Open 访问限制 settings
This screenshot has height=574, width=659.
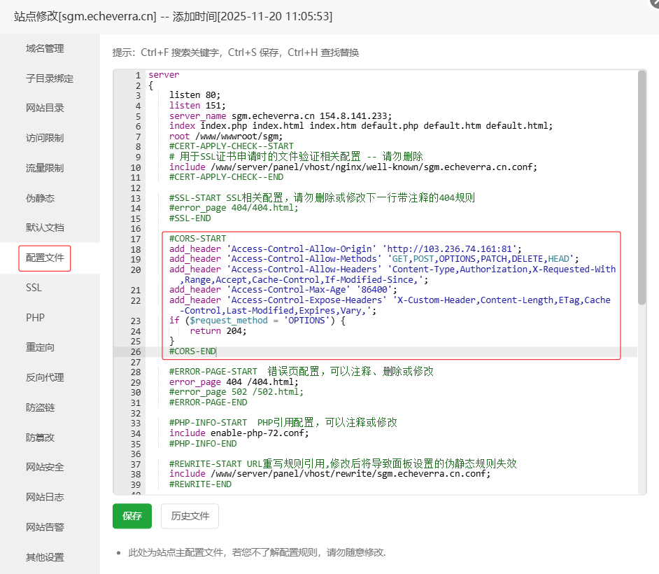(x=45, y=138)
